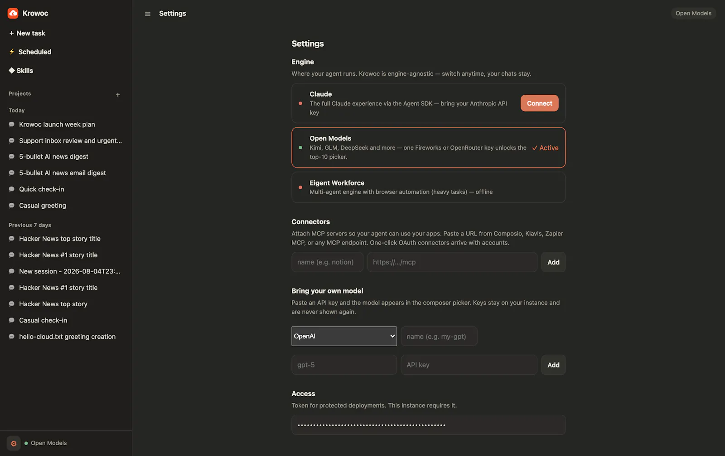725x456 pixels.
Task: Click chat bubble icon for hello-cloud.txt greeting creation
Action: click(x=12, y=337)
